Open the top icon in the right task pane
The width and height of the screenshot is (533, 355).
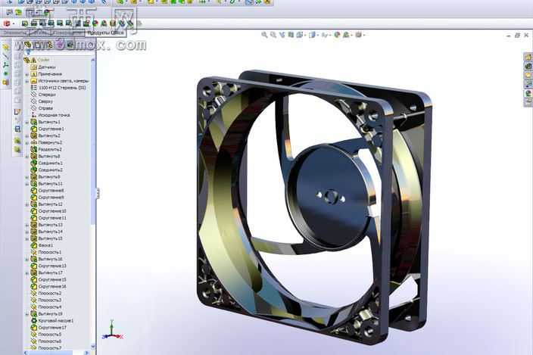(528, 57)
